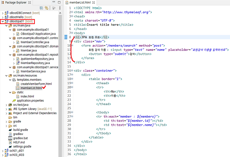Collapse the oBootJpa01 project
Image resolution: width=230 pixels, height=157 pixels.
[x=2, y=21]
